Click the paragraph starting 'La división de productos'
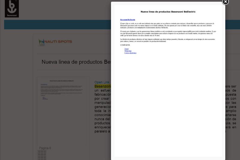The image size is (240, 160). coord(168,40)
